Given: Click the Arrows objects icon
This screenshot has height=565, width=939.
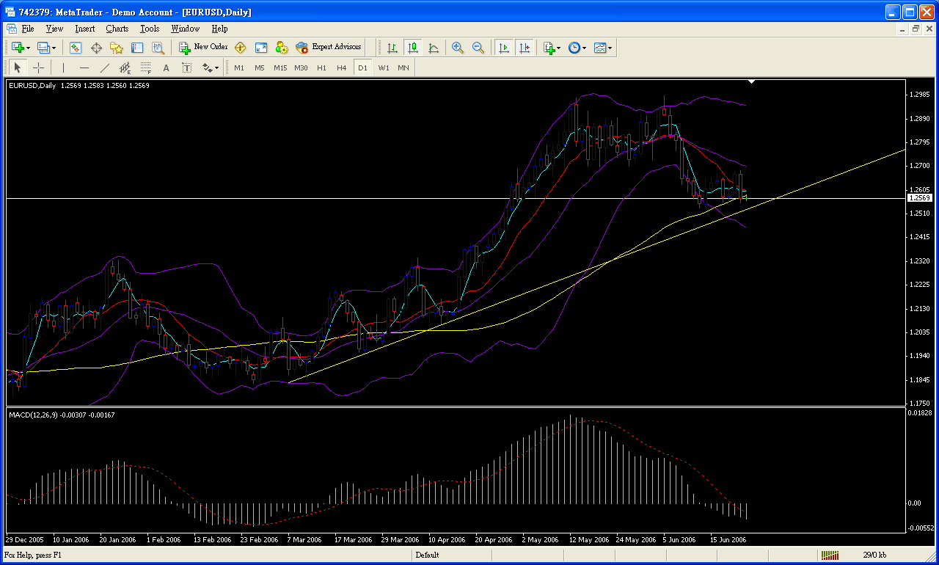Looking at the screenshot, I should point(207,68).
